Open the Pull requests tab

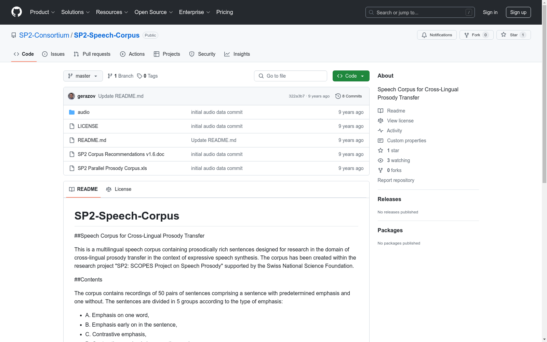(x=92, y=54)
